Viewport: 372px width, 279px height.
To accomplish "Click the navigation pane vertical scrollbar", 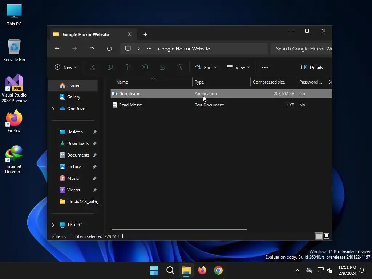I will pos(101,144).
